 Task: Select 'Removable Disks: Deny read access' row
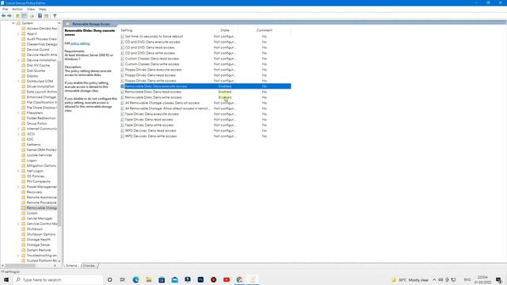(205, 92)
